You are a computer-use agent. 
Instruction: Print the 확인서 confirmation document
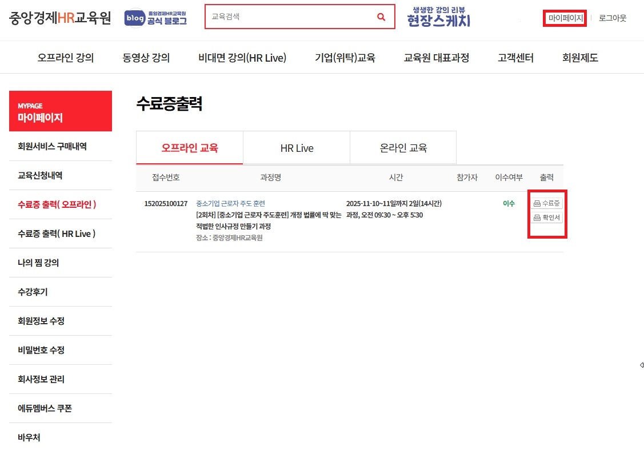547,218
